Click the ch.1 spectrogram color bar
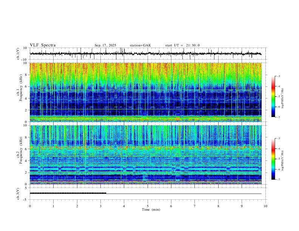Screen dimensions: 299x231 (x=273, y=97)
